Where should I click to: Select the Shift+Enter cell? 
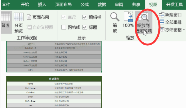coord(30,101)
